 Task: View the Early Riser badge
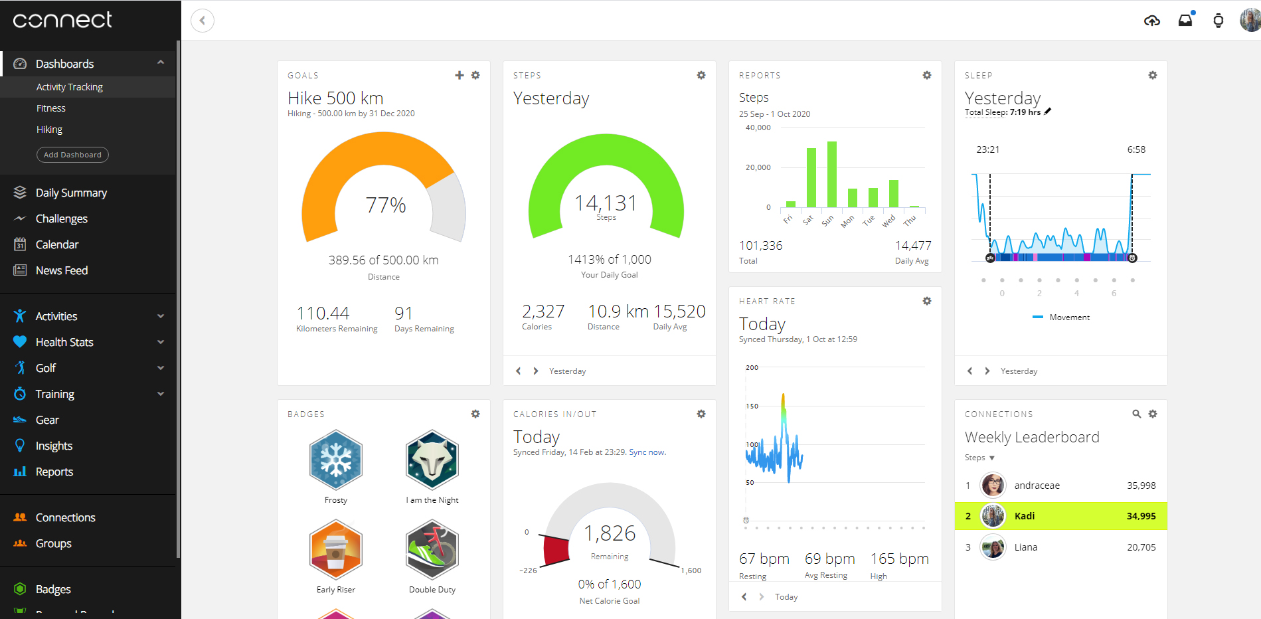[336, 550]
